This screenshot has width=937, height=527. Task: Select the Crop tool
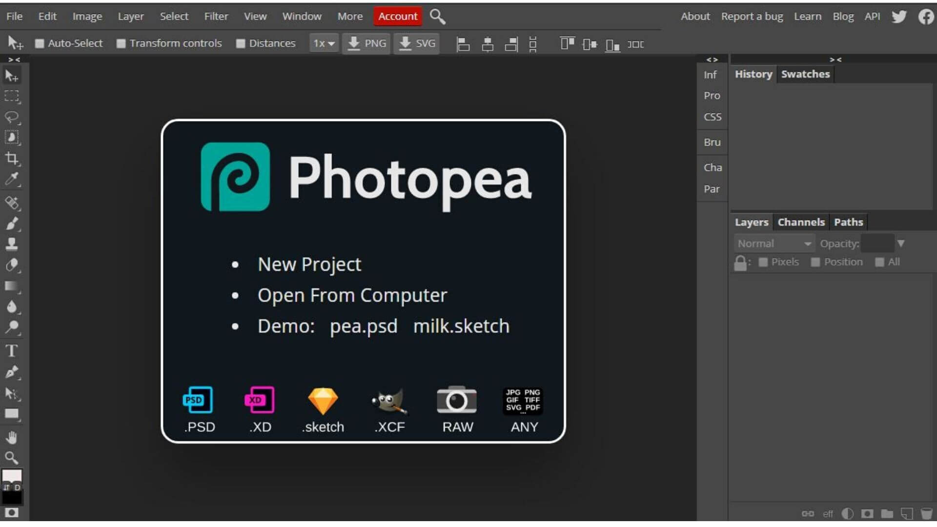click(12, 159)
